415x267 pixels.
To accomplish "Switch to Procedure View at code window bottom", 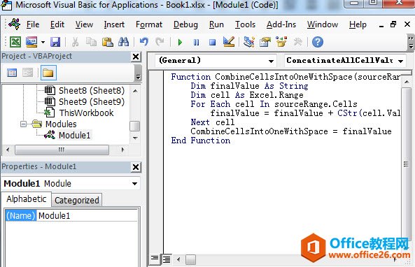I will click(x=155, y=259).
